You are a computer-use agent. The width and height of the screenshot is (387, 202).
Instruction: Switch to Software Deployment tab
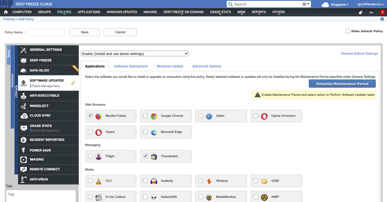pyautogui.click(x=131, y=66)
